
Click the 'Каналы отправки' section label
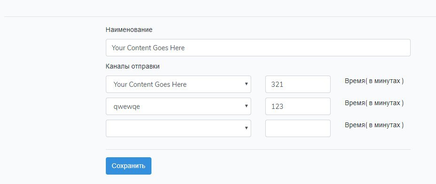click(x=133, y=67)
